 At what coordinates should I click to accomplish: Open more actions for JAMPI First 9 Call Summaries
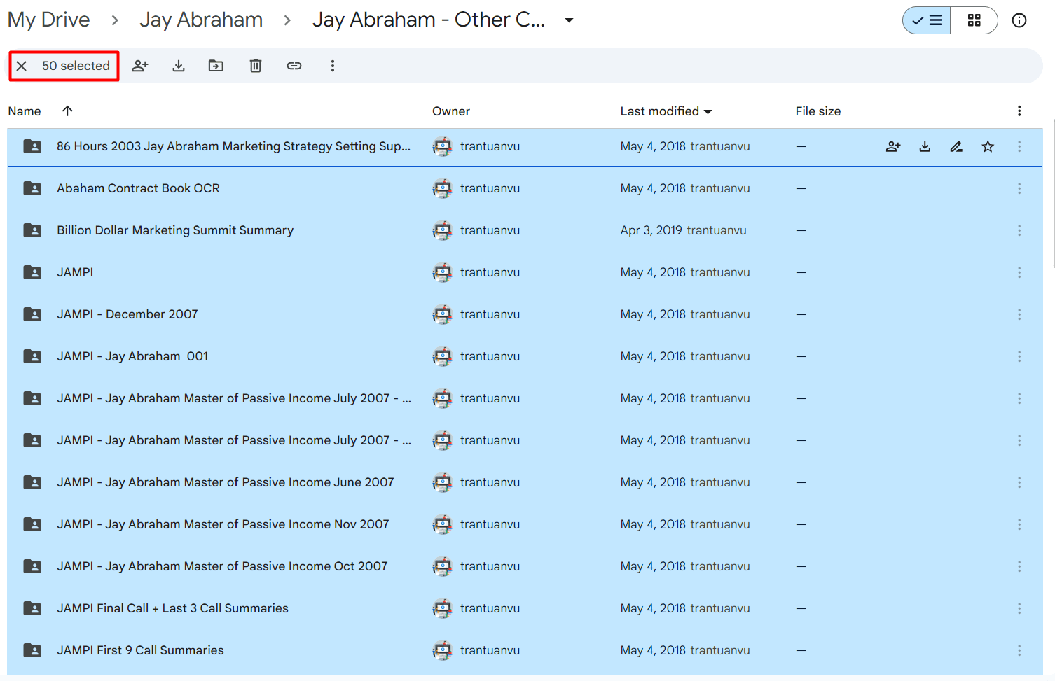1019,650
